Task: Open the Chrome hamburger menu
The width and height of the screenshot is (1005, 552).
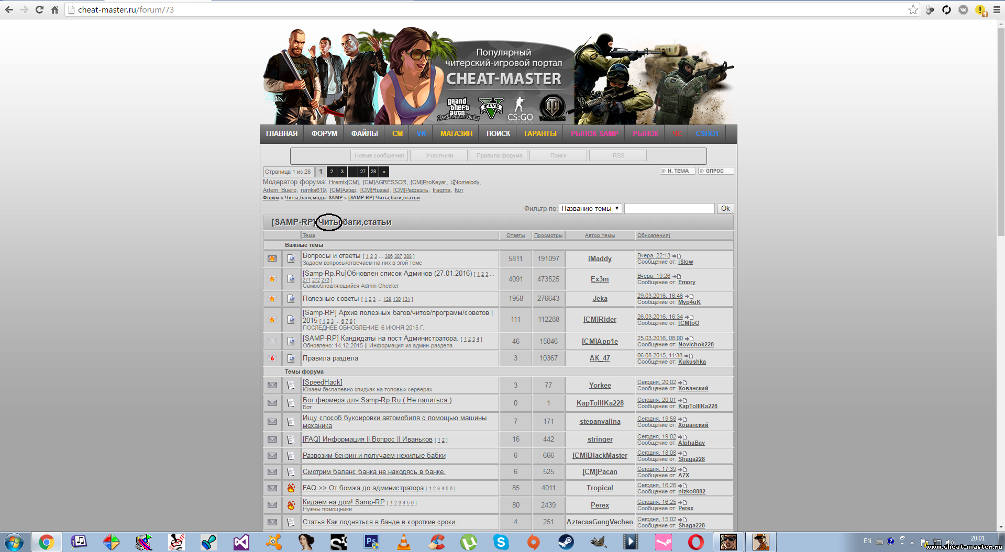Action: pos(997,9)
